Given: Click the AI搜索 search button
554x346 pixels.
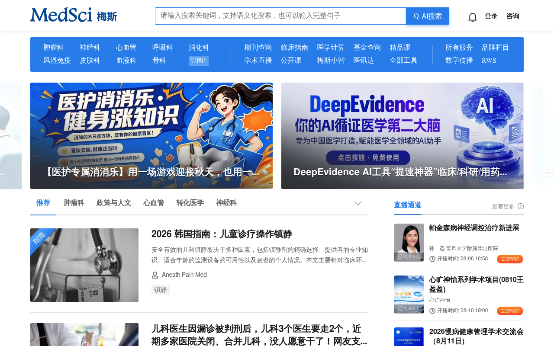Looking at the screenshot, I should (428, 16).
